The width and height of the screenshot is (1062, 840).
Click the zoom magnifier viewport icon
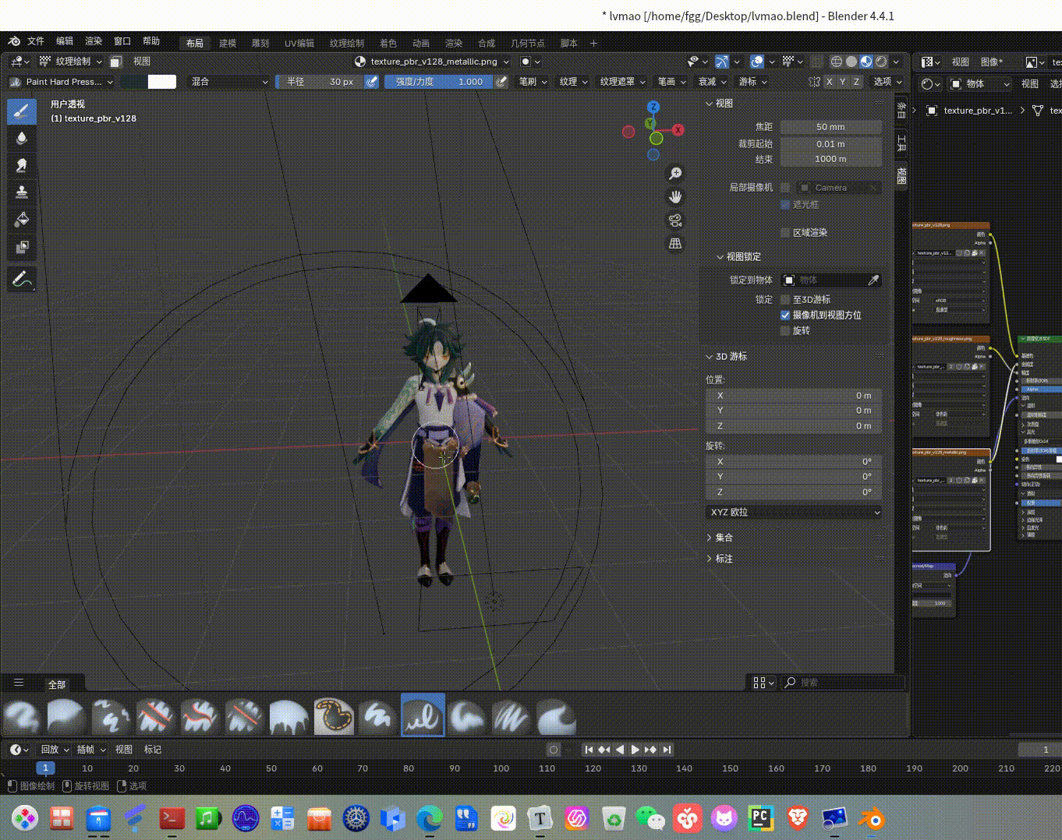point(675,174)
